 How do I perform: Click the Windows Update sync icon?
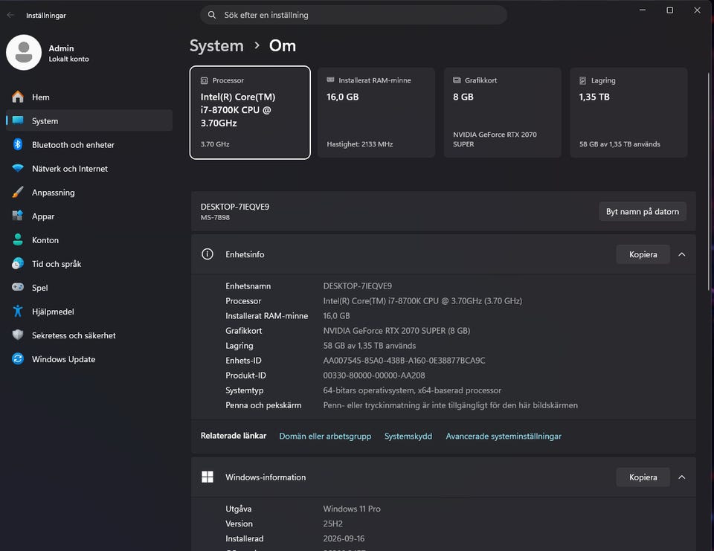pyautogui.click(x=18, y=359)
